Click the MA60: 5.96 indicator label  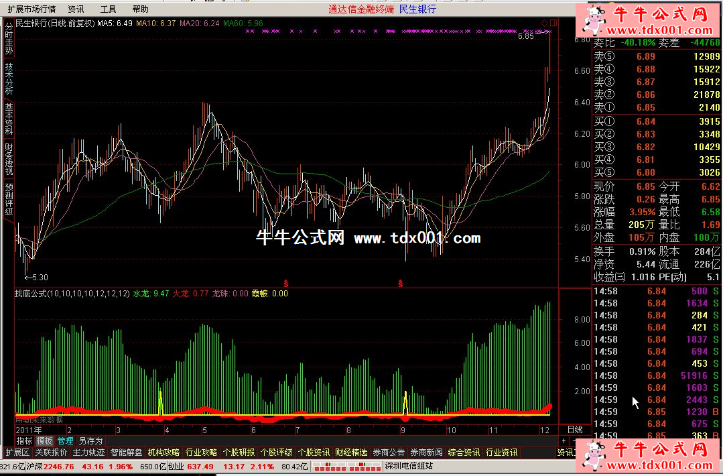243,23
